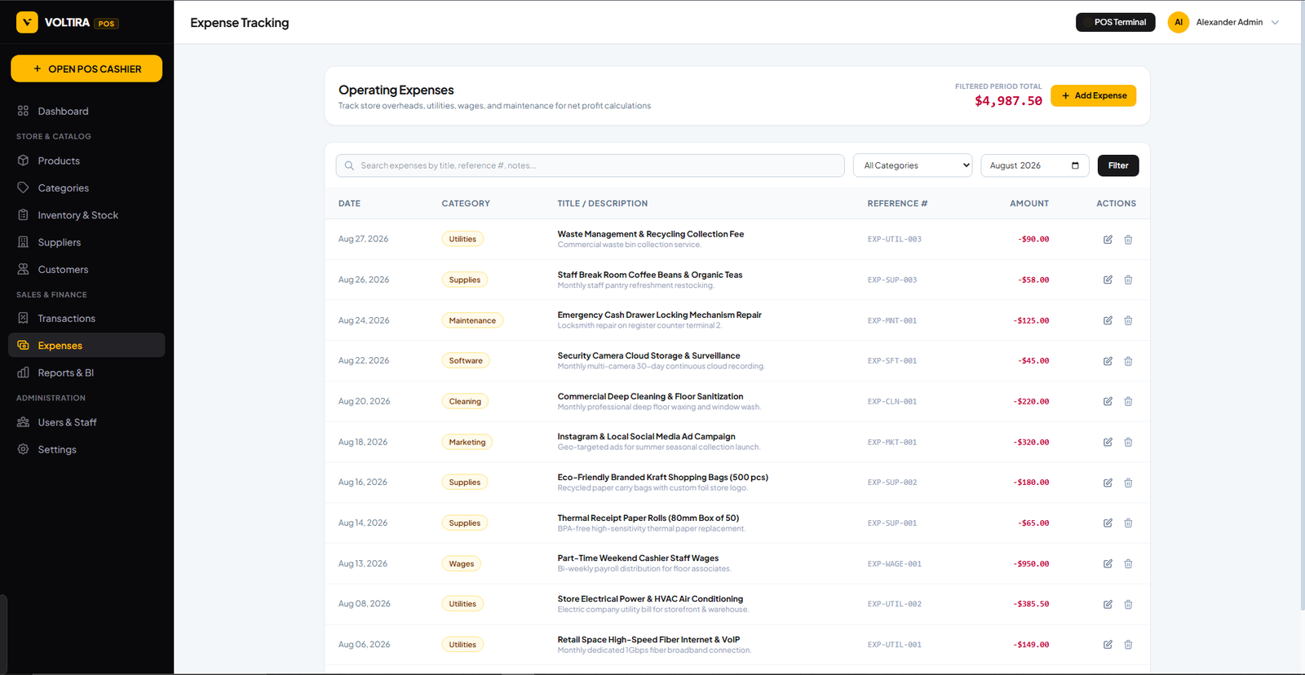Delete the Fiber Internet & VoIP expense

click(1128, 645)
